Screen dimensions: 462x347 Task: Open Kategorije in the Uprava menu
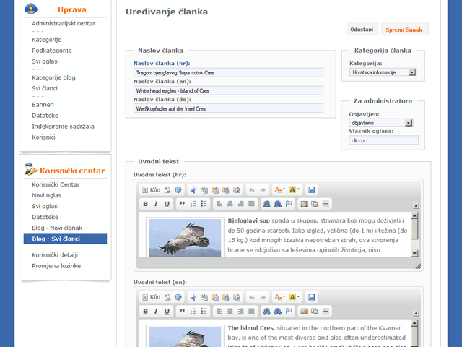[46, 39]
